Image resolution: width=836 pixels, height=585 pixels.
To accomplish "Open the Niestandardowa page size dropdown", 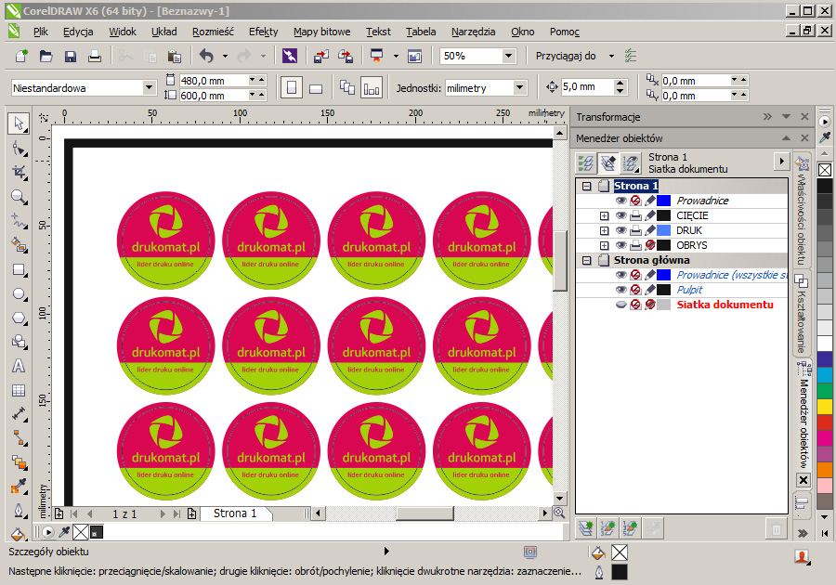I will click(x=149, y=88).
